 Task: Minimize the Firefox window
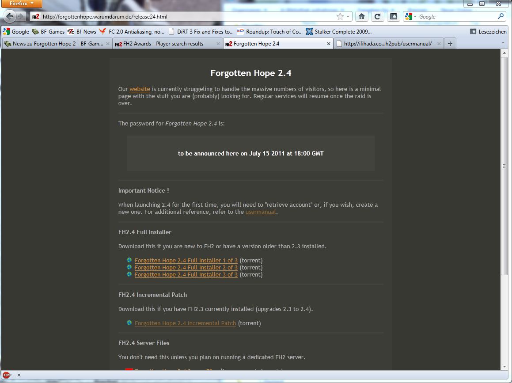[470, 4]
